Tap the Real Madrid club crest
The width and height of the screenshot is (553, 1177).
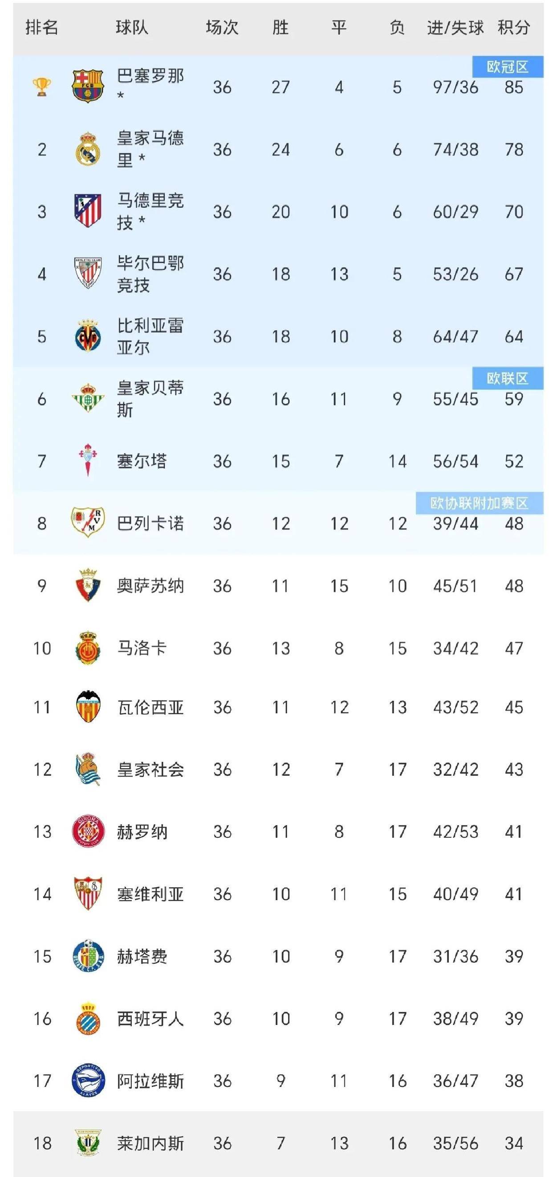[88, 149]
